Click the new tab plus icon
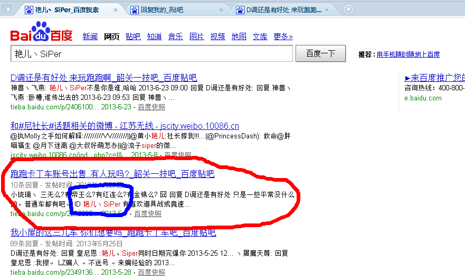The width and height of the screenshot is (465, 280). coord(348,9)
